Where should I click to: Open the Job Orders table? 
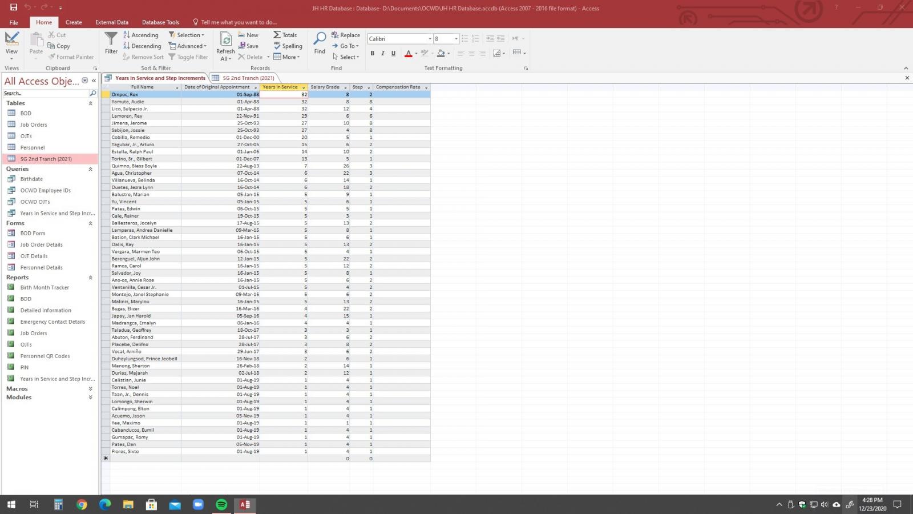[x=34, y=125]
